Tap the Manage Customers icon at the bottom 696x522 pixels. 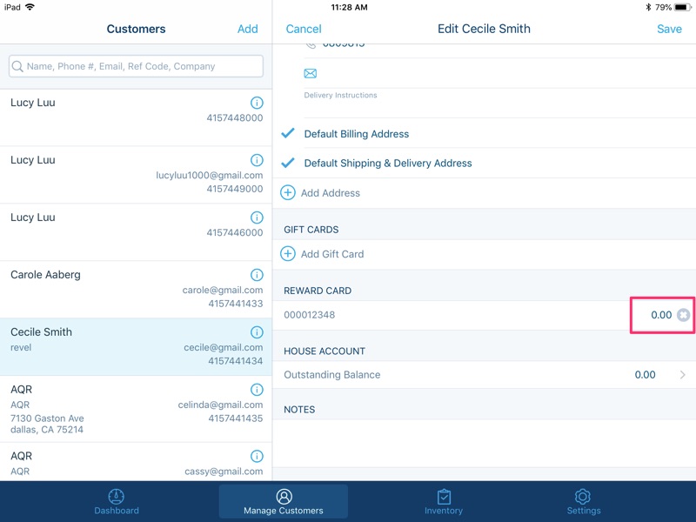coord(282,499)
